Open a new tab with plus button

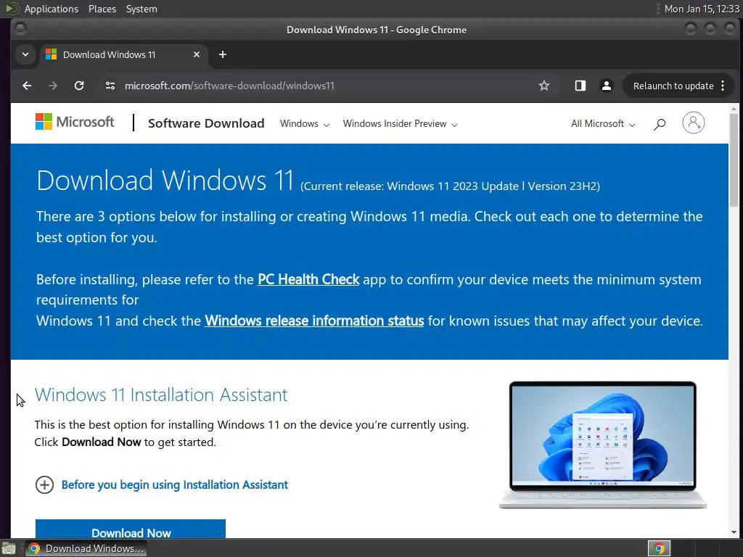pyautogui.click(x=223, y=54)
